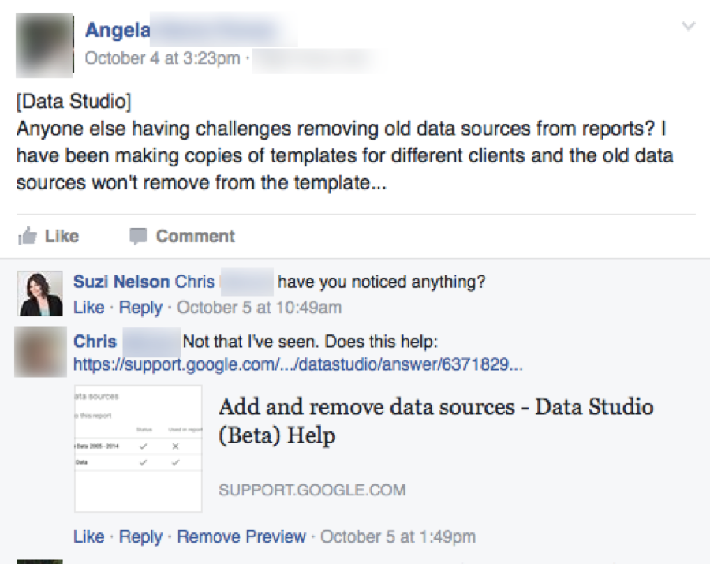Image resolution: width=710 pixels, height=564 pixels.
Task: Open the support.google.com datastudio answer URL
Action: click(x=298, y=364)
